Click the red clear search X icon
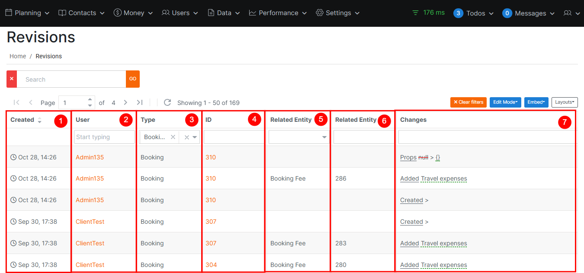Viewport: 584px width, 273px height. [x=12, y=79]
